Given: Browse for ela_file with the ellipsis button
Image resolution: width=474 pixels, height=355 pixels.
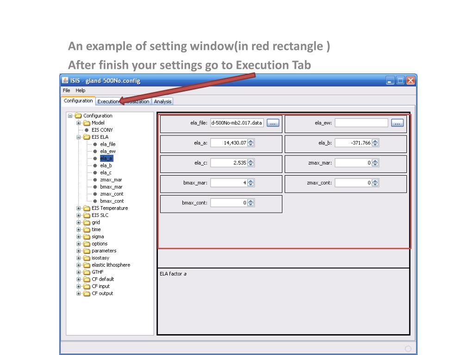Looking at the screenshot, I should point(273,123).
